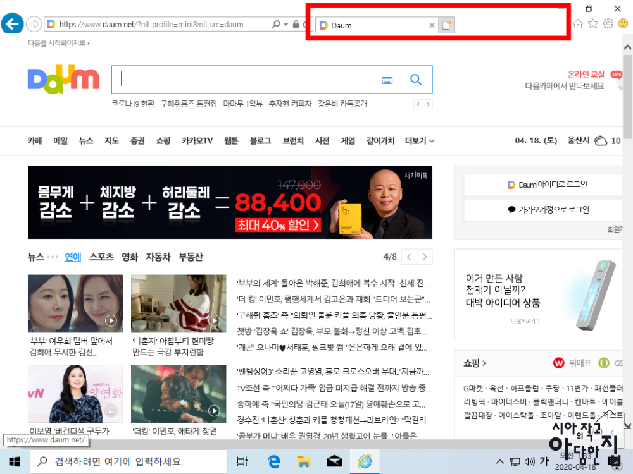
Task: Open the '나혼자' 현미빵 video thumbnail
Action: (179, 303)
